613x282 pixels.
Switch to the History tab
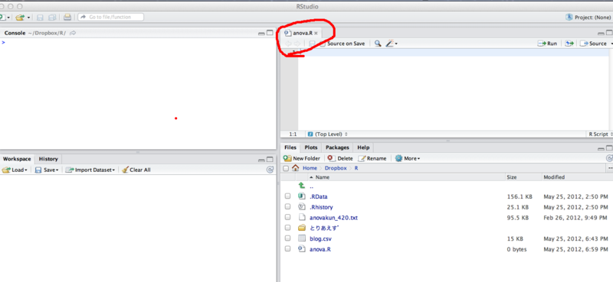pyautogui.click(x=48, y=159)
